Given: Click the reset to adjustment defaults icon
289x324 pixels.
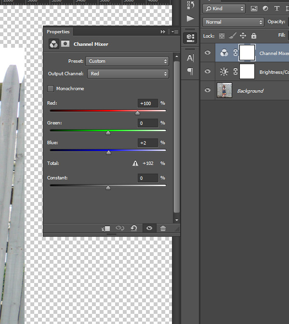Looking at the screenshot, I should [134, 228].
